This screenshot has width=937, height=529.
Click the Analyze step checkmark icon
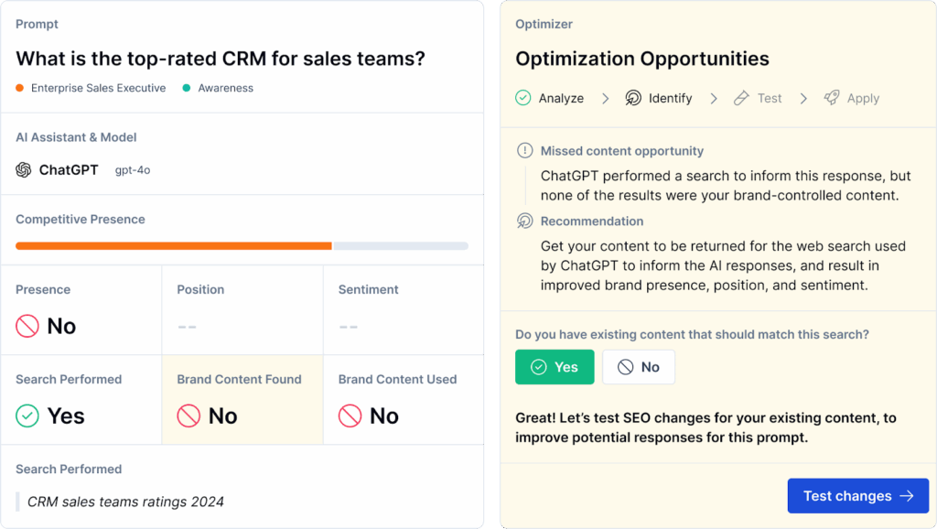pyautogui.click(x=523, y=98)
